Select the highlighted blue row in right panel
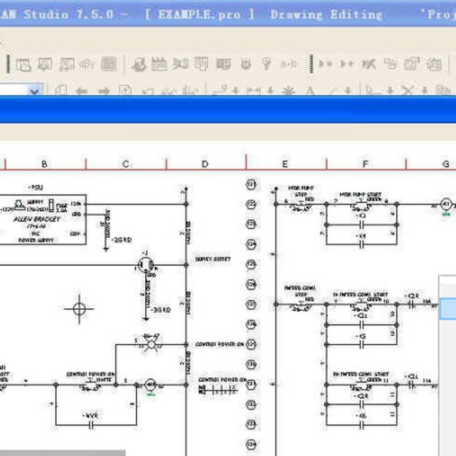The image size is (456, 456). point(448,308)
